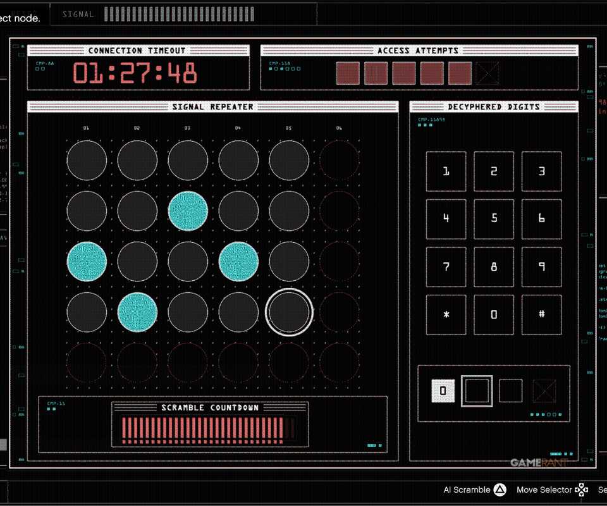Toggle the cyan node in column 04

click(238, 262)
